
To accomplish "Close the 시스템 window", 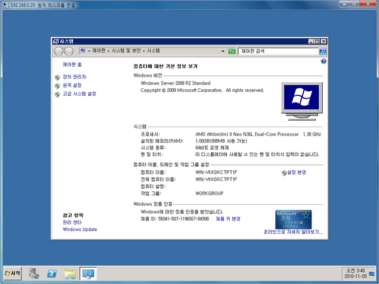I will click(323, 41).
